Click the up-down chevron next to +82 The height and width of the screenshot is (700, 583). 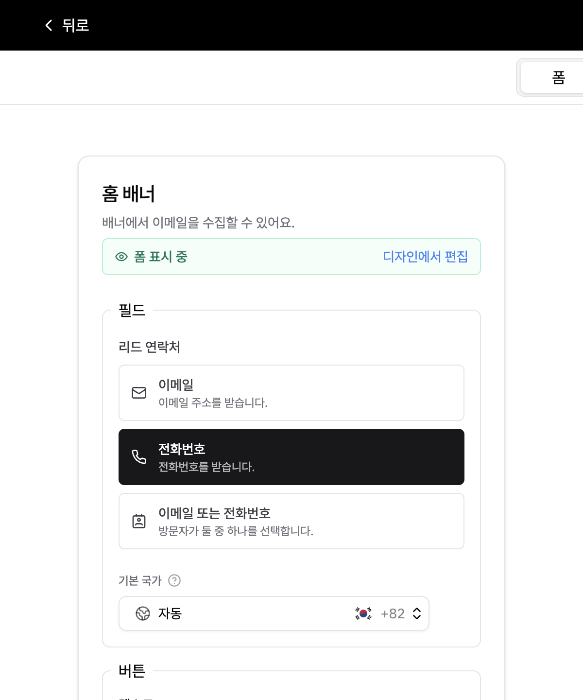(x=417, y=613)
